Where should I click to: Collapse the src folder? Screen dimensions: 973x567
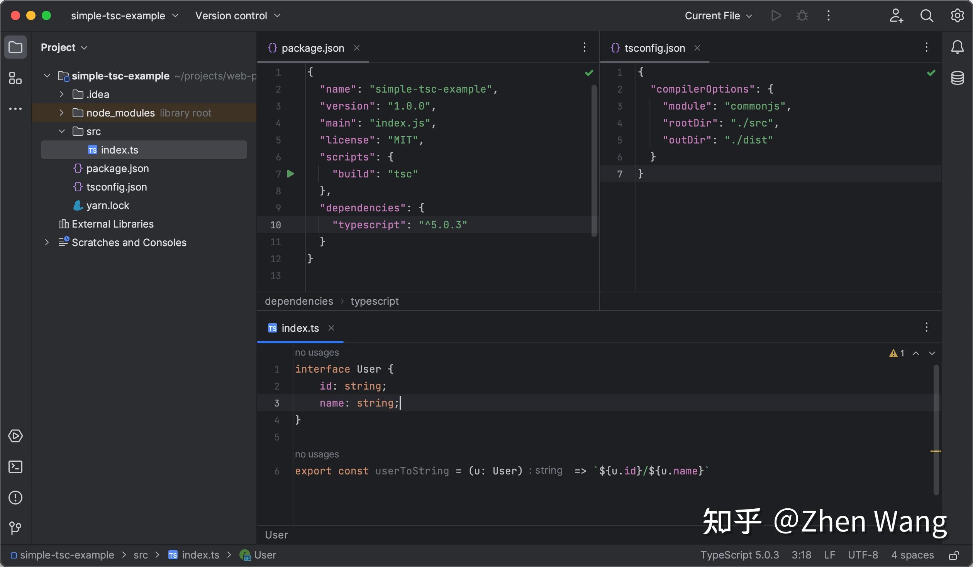61,131
